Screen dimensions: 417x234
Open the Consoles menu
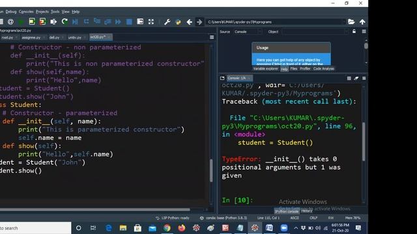[26, 12]
